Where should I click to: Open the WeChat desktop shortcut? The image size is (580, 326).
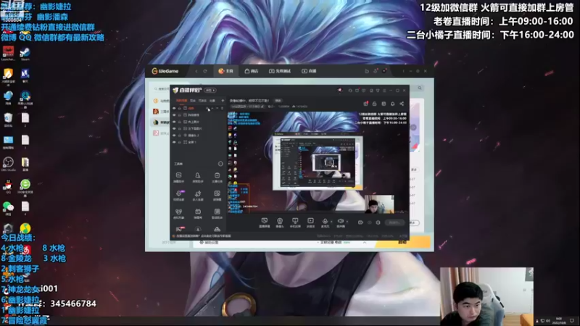coord(8,209)
